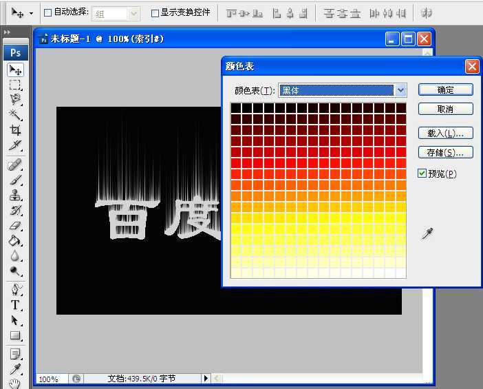Uncheck the 预览 preview checkbox
The height and width of the screenshot is (389, 483).
(x=422, y=174)
